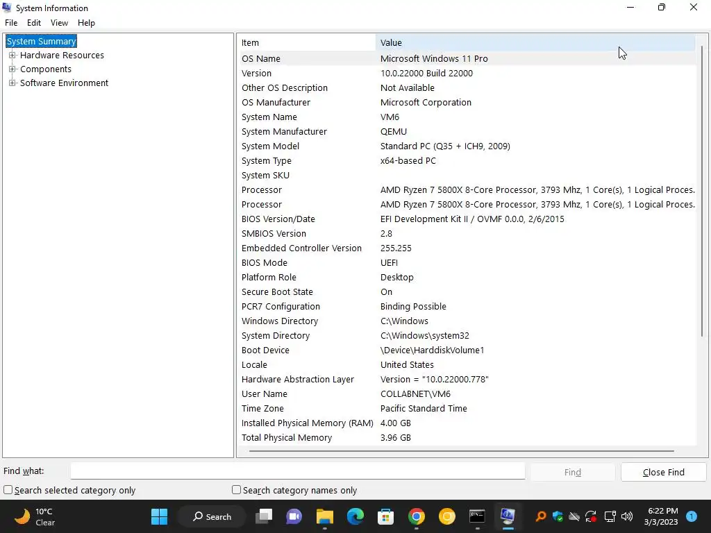Enable Search selected category only checkbox
This screenshot has width=711, height=533.
click(8, 490)
